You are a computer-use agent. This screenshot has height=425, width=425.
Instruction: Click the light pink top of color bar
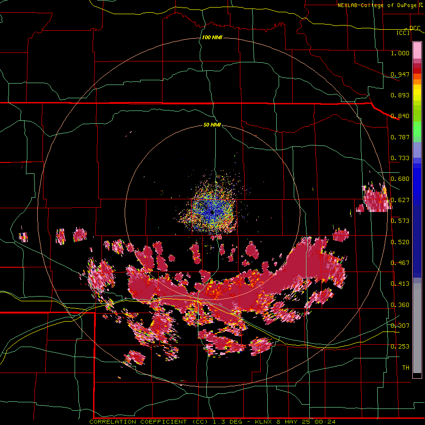tap(417, 50)
